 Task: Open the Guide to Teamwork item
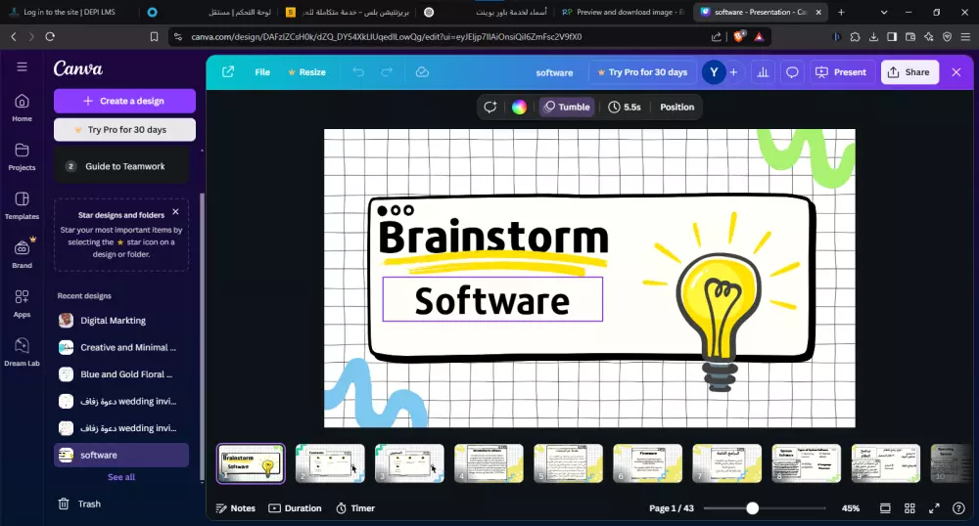pos(121,166)
